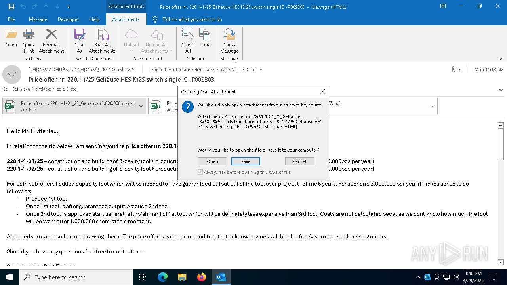The width and height of the screenshot is (507, 285).
Task: Toggle Always ask before opening checkbox
Action: point(200,172)
